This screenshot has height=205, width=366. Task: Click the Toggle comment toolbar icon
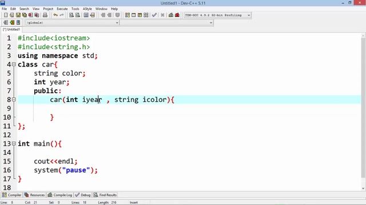coord(117,15)
